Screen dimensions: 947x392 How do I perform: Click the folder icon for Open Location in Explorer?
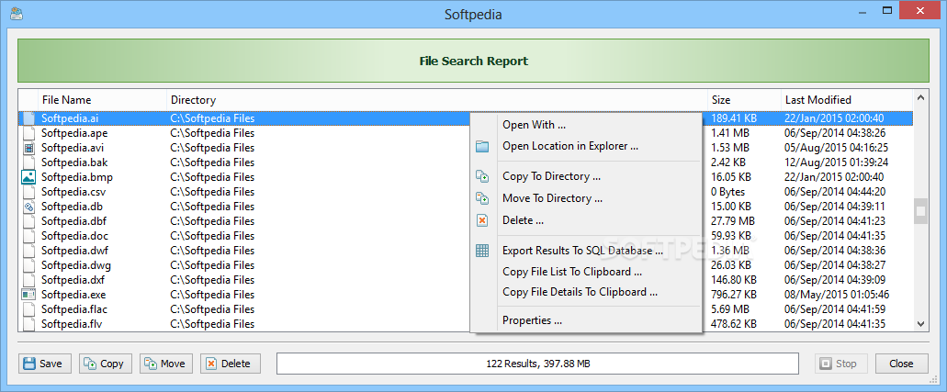tap(482, 146)
